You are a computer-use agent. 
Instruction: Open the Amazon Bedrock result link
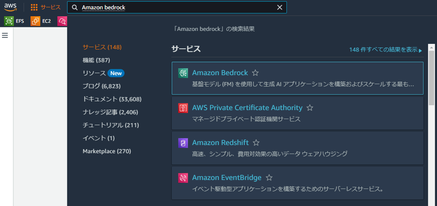pos(220,72)
